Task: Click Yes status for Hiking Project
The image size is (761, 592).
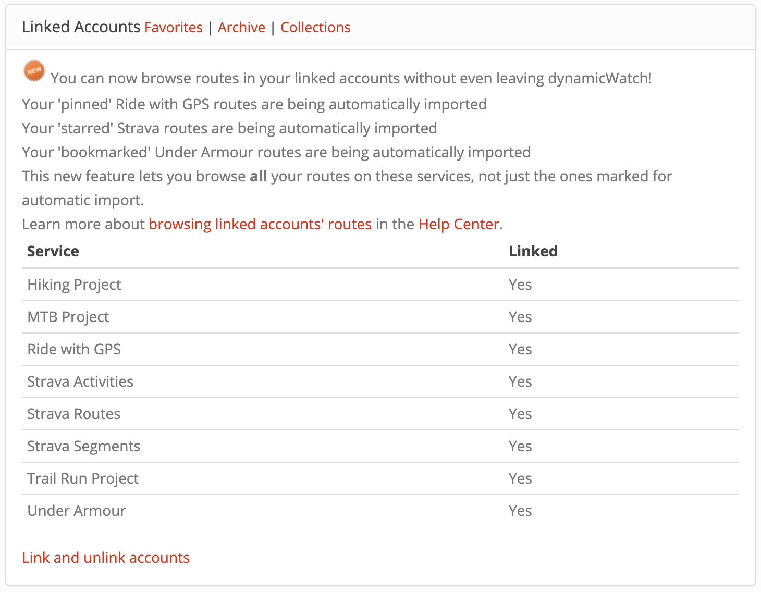Action: (520, 285)
